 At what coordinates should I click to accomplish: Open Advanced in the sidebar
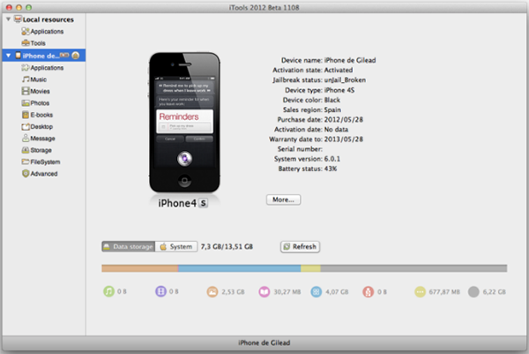click(x=43, y=174)
